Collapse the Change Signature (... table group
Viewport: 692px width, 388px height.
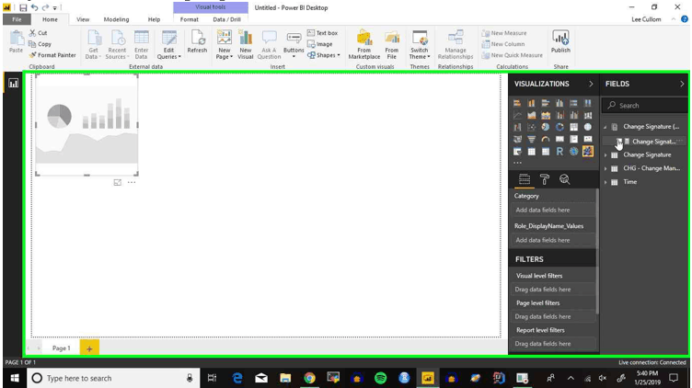coord(605,127)
